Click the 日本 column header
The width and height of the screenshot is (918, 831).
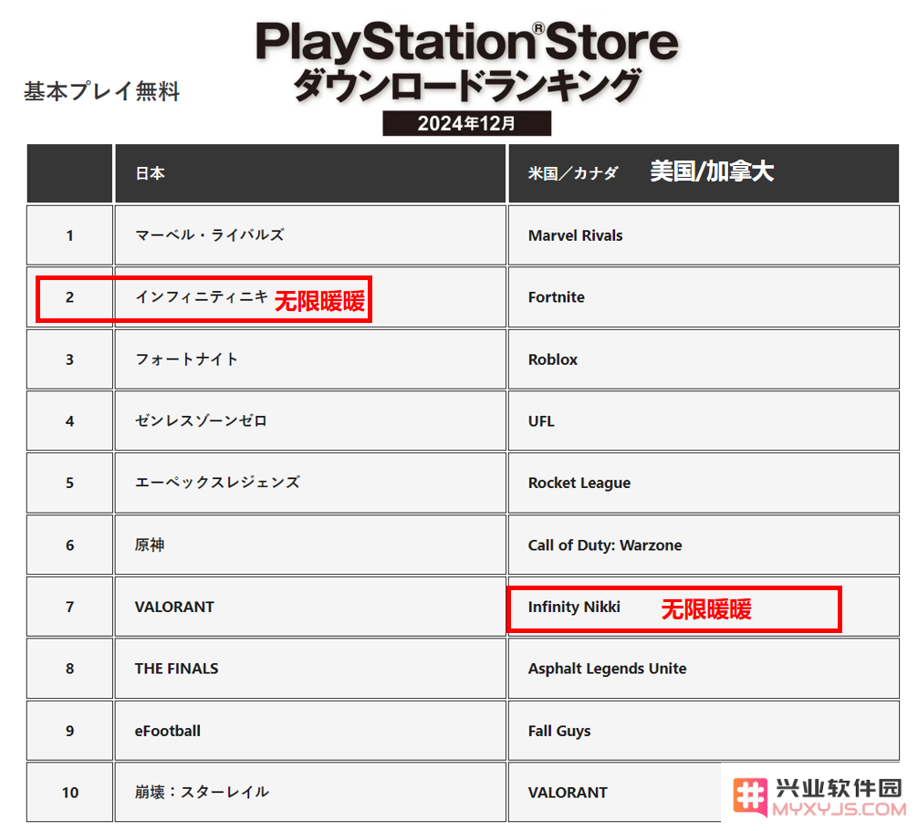151,173
